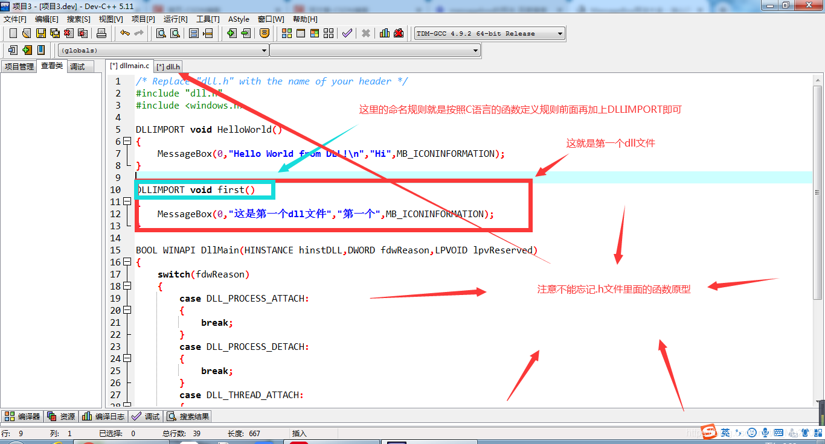Image resolution: width=825 pixels, height=444 pixels.
Task: Click the Sogou emoji smiley icon
Action: 751,433
